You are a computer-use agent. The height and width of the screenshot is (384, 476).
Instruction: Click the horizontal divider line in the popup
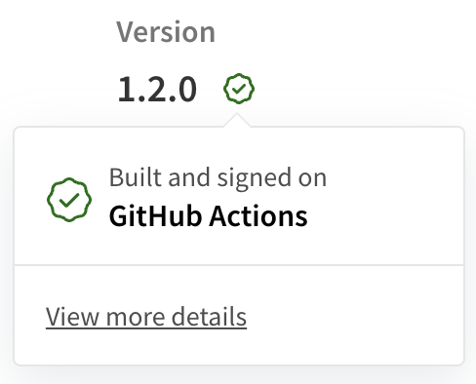click(239, 265)
